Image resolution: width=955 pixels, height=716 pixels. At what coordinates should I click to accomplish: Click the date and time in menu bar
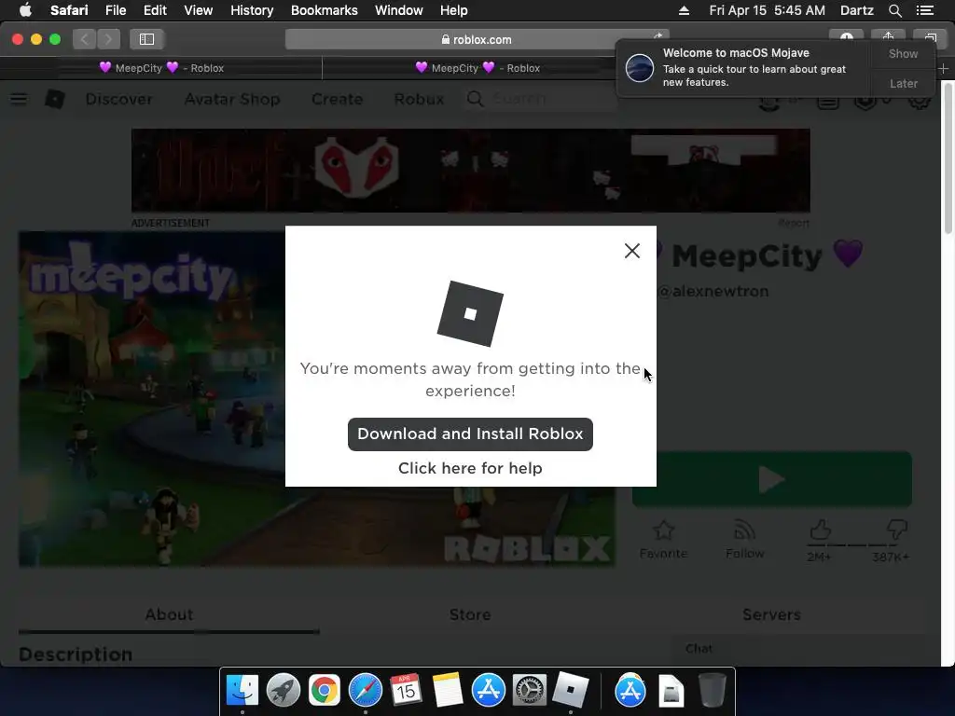767,10
